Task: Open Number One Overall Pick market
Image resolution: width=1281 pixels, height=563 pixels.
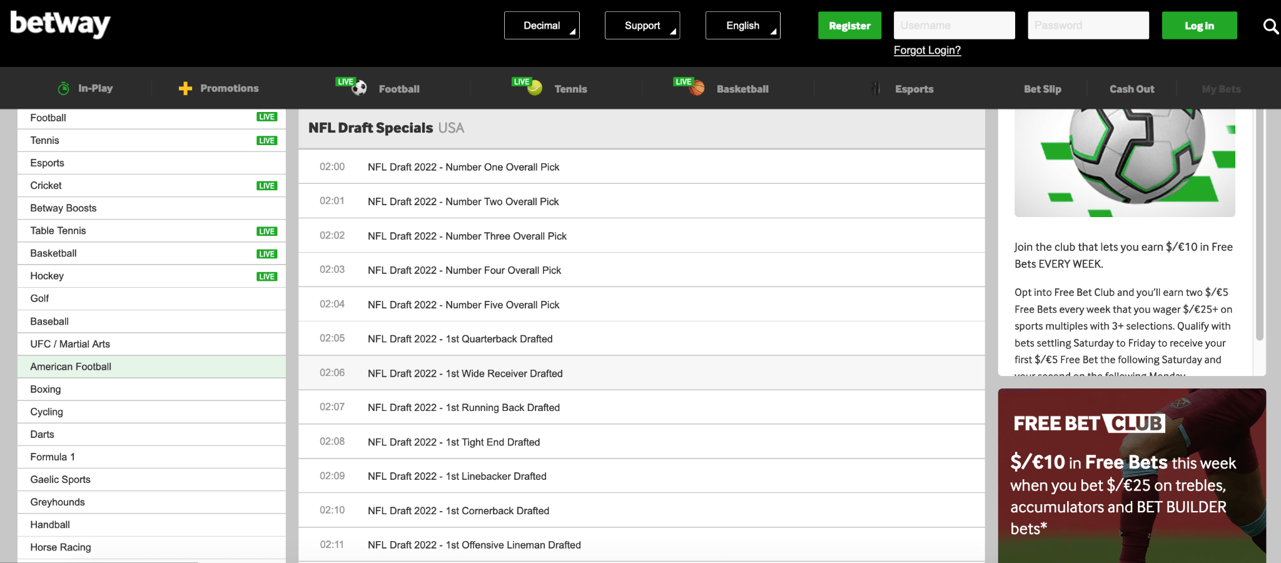Action: (641, 167)
